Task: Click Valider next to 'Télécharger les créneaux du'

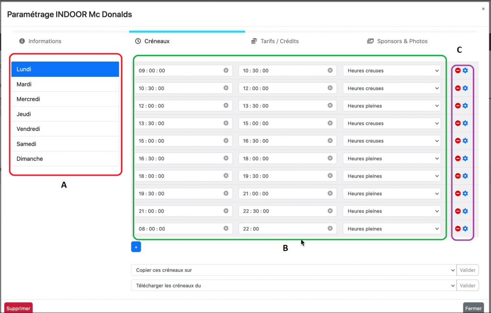Action: (468, 286)
